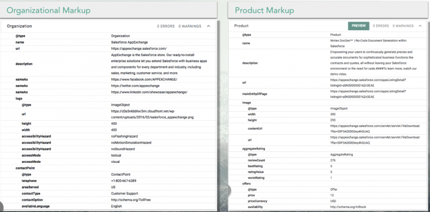Click the 'ImageObject' value under logo
Screen dimensions: 430x212
(120, 105)
